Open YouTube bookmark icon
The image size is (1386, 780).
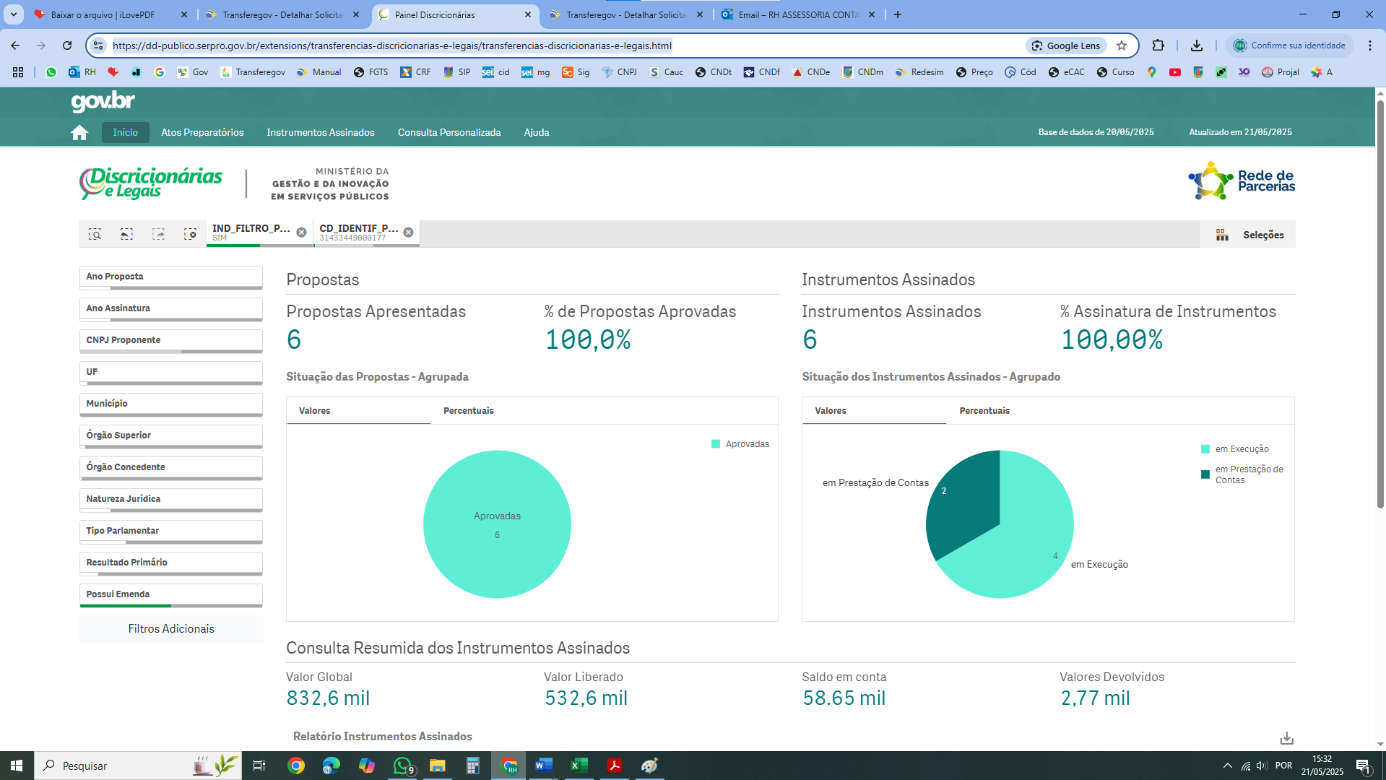point(1175,72)
